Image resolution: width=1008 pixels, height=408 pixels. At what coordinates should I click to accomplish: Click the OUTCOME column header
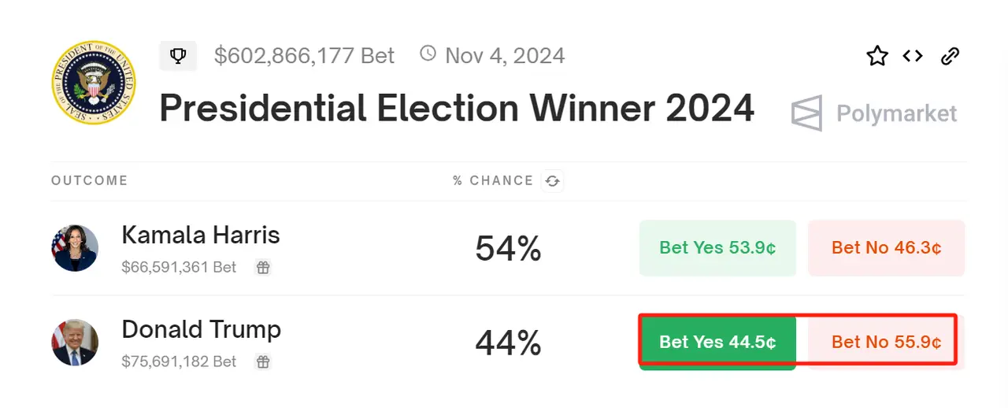89,181
